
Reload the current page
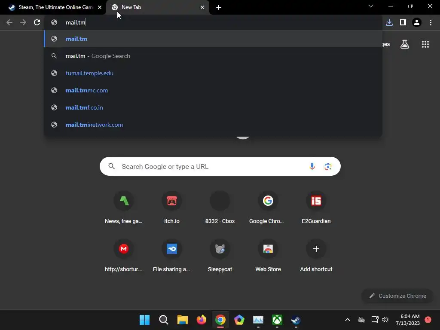coord(37,22)
